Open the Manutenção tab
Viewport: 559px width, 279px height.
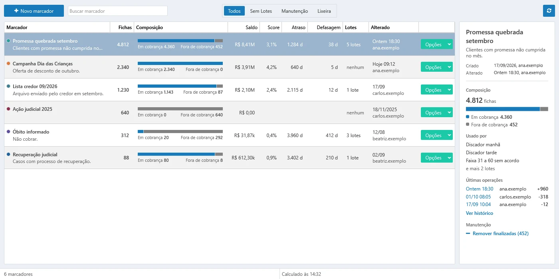295,11
